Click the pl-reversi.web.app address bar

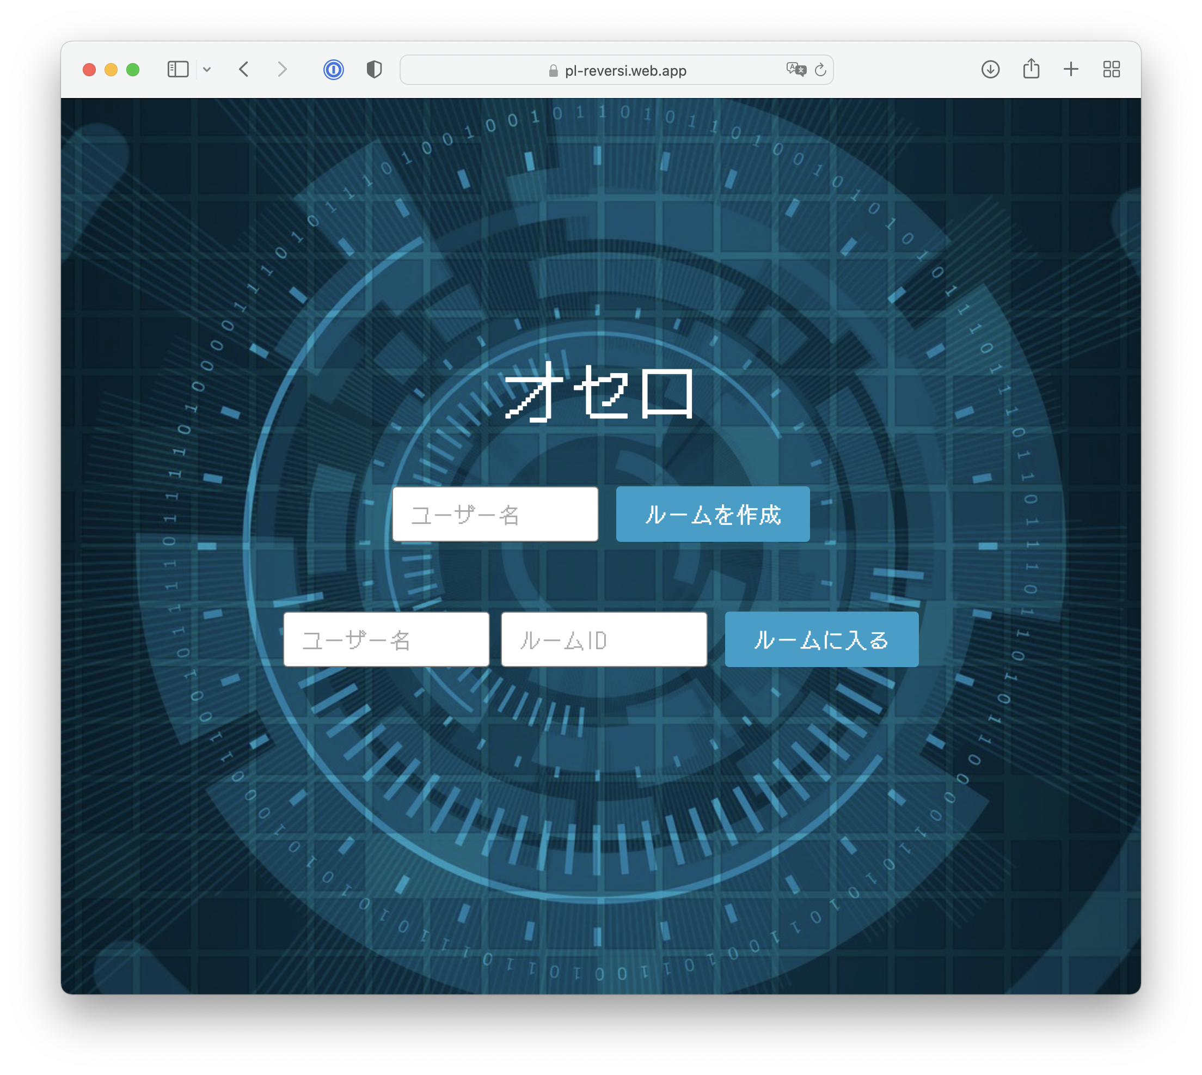coord(626,71)
